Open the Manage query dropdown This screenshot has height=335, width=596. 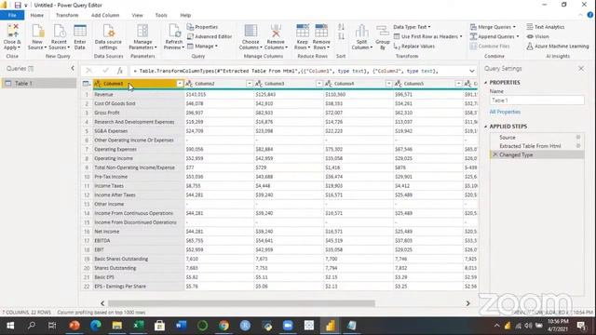(x=203, y=46)
